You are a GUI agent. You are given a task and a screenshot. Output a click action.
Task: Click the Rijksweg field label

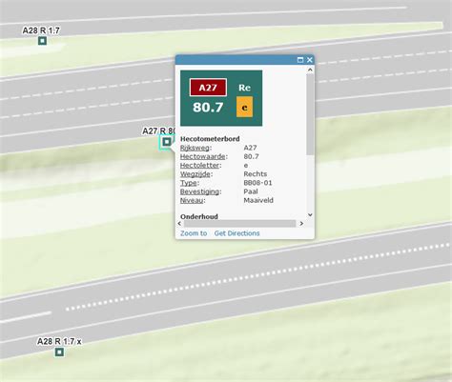pos(195,148)
